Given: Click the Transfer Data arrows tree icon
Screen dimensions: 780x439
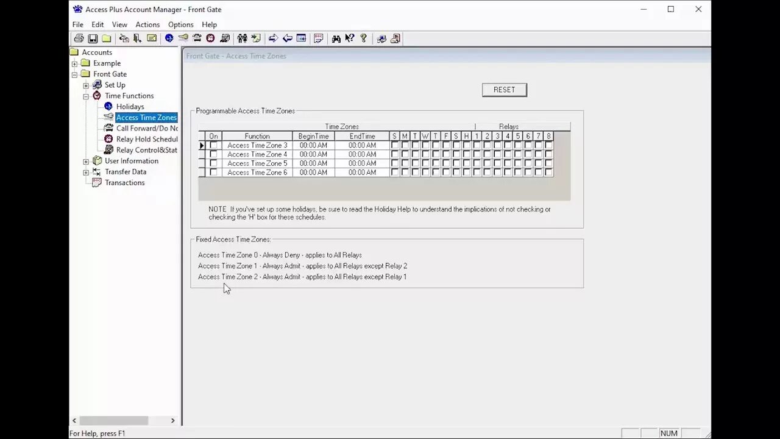Looking at the screenshot, I should click(x=97, y=172).
